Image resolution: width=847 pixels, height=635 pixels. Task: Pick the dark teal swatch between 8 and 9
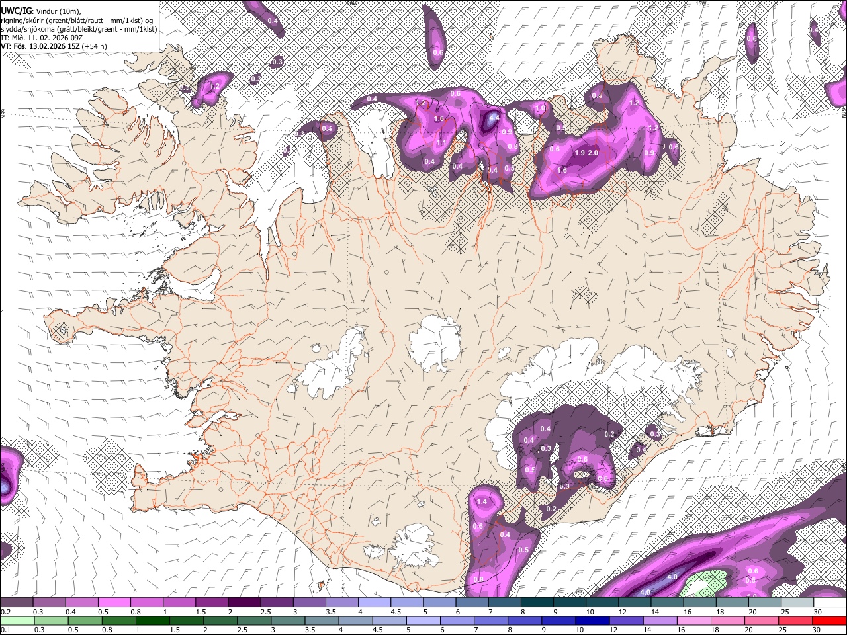coord(537,603)
